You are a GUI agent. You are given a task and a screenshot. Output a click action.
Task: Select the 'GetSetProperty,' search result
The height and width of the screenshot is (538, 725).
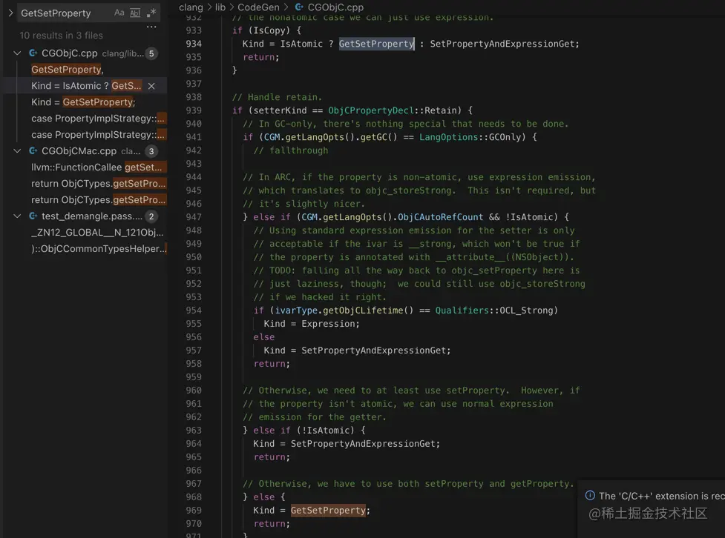(x=85, y=70)
